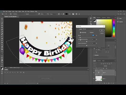
Task: Open the Libraries panel button
Action: [x=120, y=22]
